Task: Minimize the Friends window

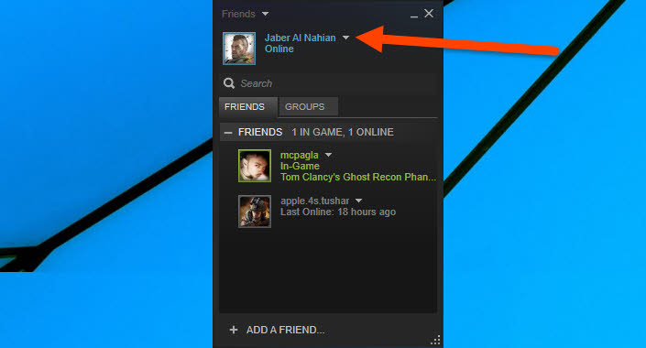Action: pos(414,16)
